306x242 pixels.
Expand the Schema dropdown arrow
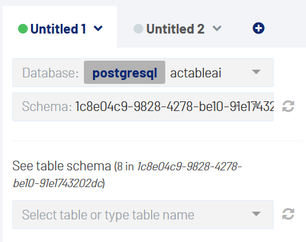(x=256, y=105)
